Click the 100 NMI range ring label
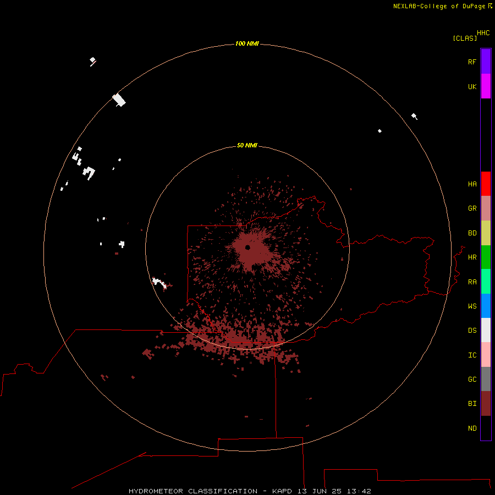495x495 pixels. 247,43
